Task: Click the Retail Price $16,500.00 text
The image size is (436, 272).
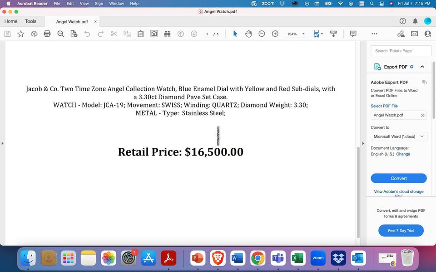Action: point(181,152)
